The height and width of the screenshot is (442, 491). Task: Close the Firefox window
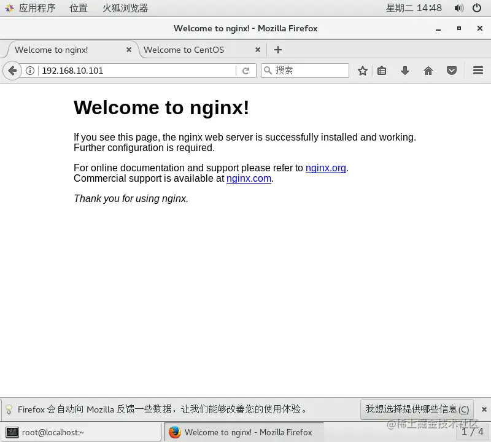[480, 28]
